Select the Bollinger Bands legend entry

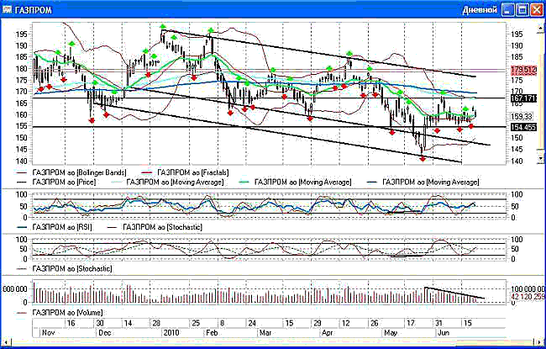pyautogui.click(x=71, y=172)
